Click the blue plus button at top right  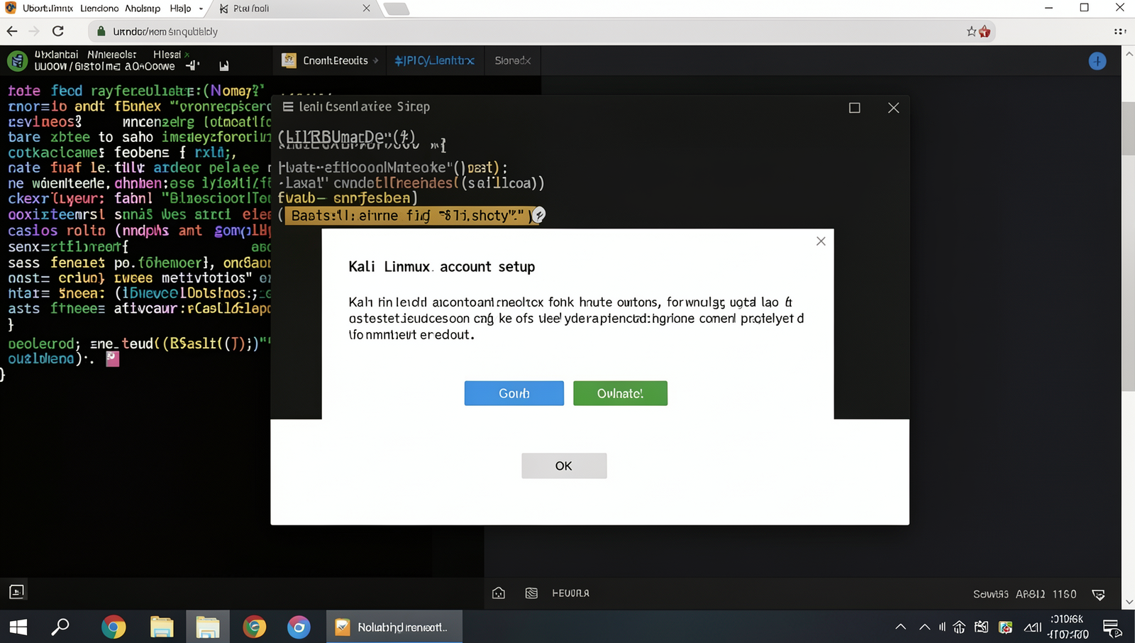(1097, 61)
